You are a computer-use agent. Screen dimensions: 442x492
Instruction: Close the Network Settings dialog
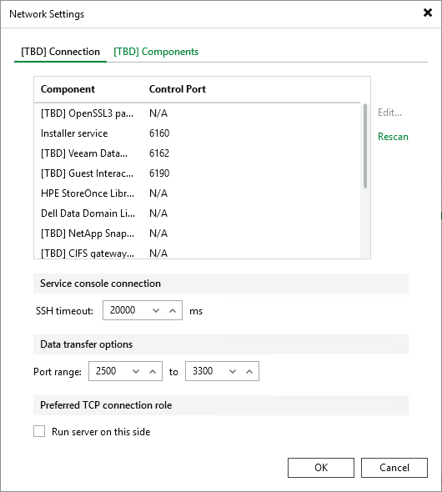tap(428, 13)
